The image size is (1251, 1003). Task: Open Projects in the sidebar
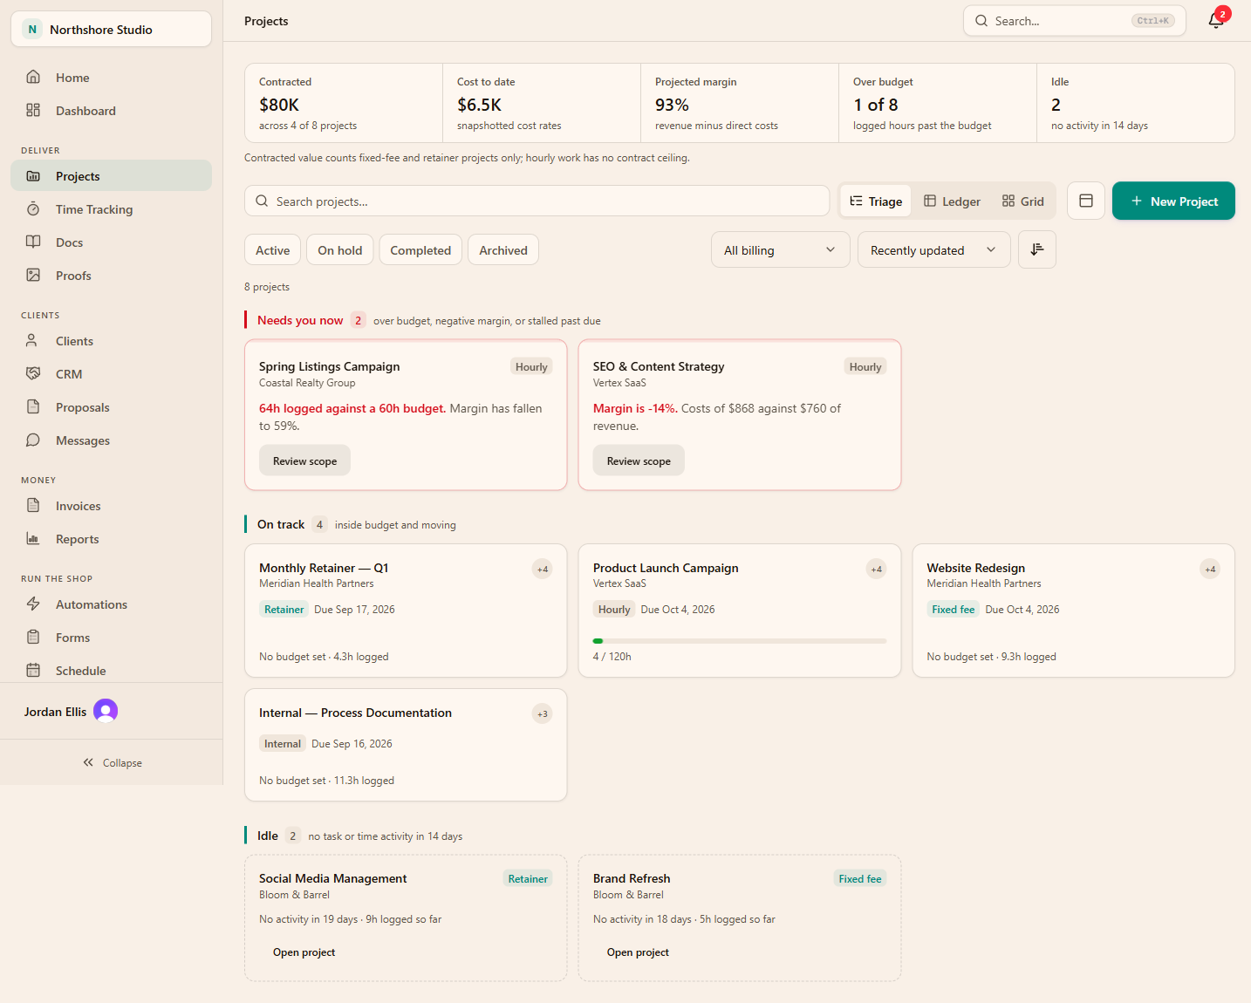point(111,175)
